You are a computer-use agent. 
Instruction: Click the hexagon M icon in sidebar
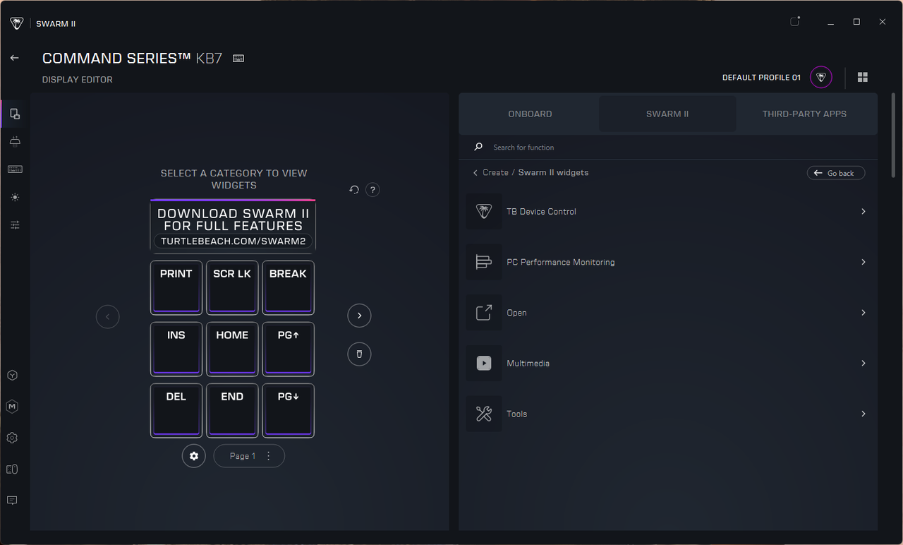[x=12, y=407]
